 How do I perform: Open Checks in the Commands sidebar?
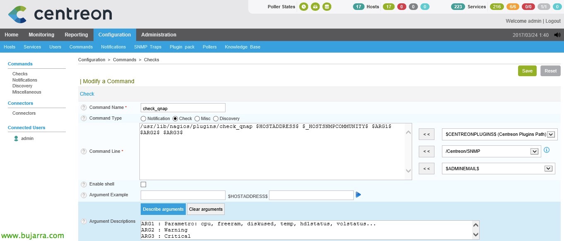[20, 74]
